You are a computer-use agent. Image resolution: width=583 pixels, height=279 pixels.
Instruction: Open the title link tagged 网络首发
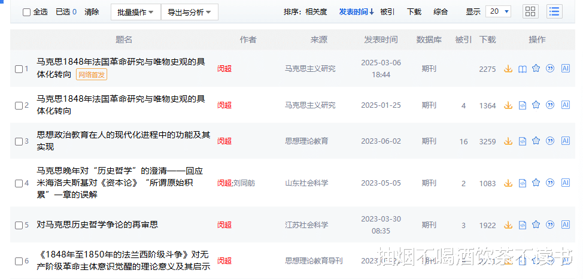121,68
